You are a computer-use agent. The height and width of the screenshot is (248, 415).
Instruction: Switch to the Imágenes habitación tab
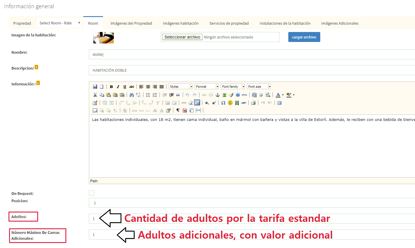click(181, 23)
